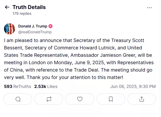Open the @realDonaldTrump handle link
161x117 pixels.
[35, 32]
